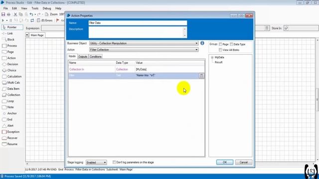Select the Multi Calc stage tool
Screen dimensions: 319x179
pyautogui.click(x=11, y=83)
